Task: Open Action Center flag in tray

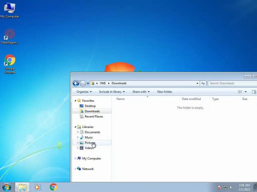Action: (220, 187)
